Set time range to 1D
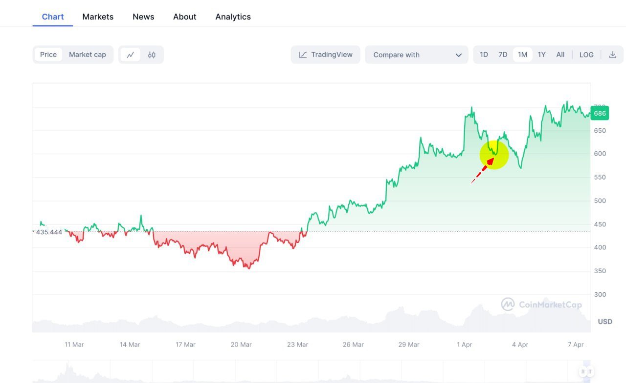Viewport: 626px width, 383px height. coord(484,55)
